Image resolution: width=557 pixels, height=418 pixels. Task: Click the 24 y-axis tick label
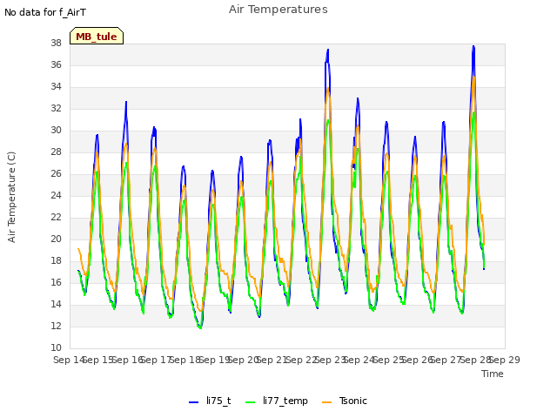click(56, 195)
